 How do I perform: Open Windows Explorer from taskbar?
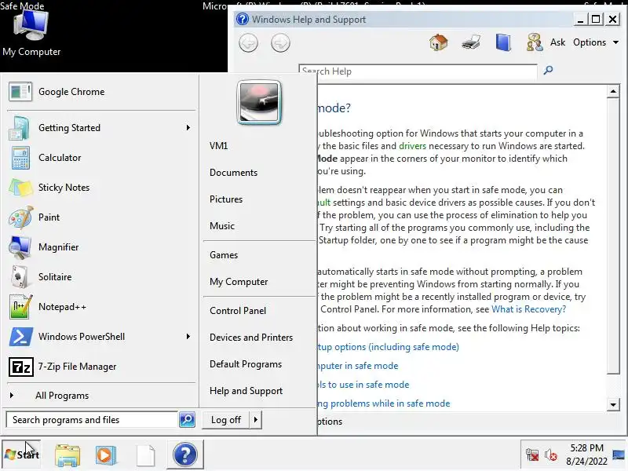click(68, 455)
